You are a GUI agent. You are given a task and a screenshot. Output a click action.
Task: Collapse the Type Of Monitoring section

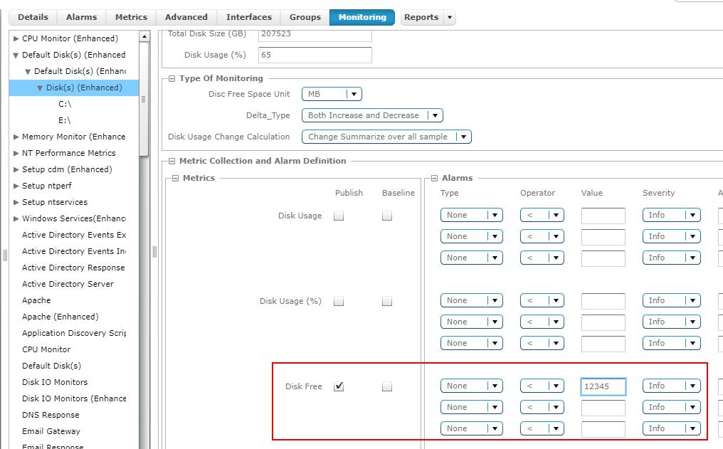coord(171,78)
